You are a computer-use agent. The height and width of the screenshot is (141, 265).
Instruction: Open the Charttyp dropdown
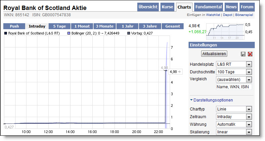click(x=234, y=109)
